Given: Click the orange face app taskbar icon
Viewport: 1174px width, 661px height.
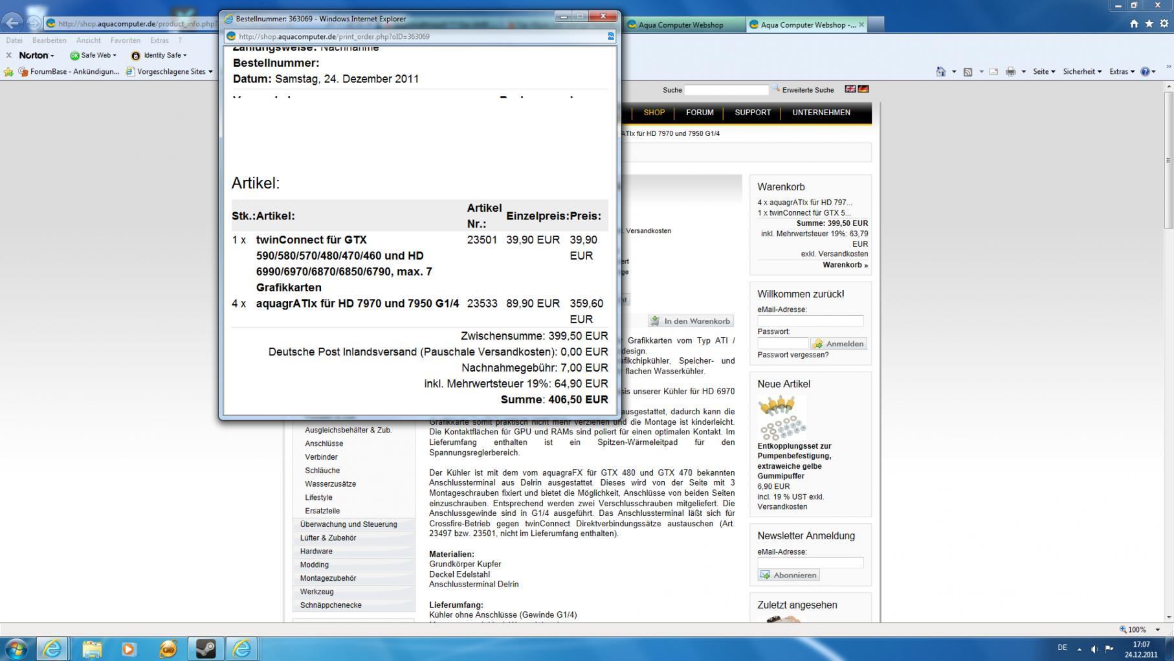Looking at the screenshot, I should [168, 648].
